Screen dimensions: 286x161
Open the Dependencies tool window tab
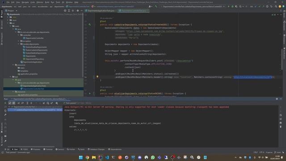click(115, 149)
